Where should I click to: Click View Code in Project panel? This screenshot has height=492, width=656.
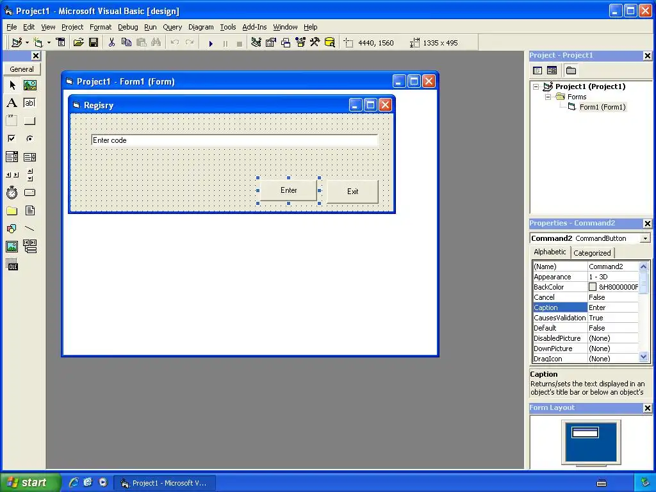537,70
